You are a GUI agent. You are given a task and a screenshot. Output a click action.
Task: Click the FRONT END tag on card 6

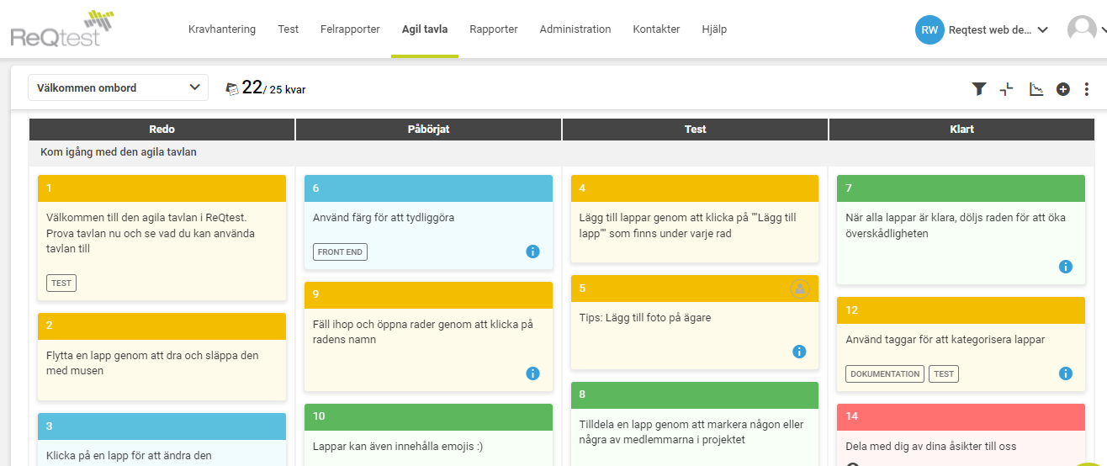[341, 252]
